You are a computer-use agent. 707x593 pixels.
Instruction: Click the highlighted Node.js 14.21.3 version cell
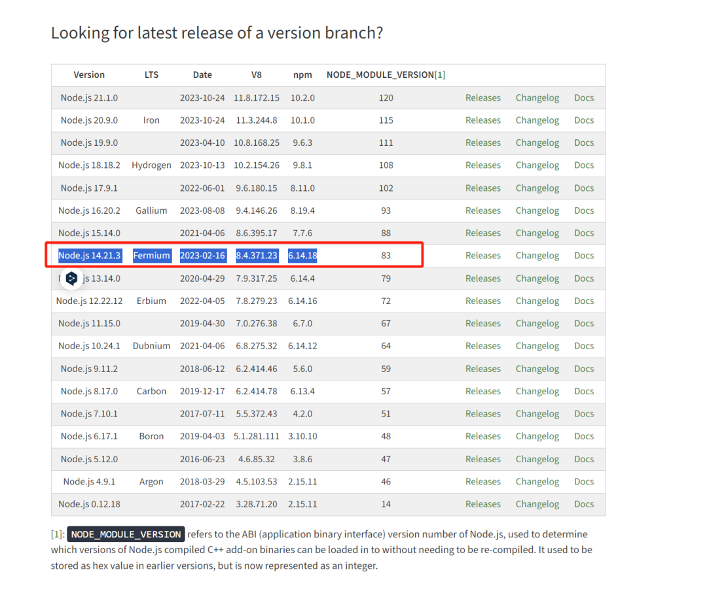click(x=90, y=256)
